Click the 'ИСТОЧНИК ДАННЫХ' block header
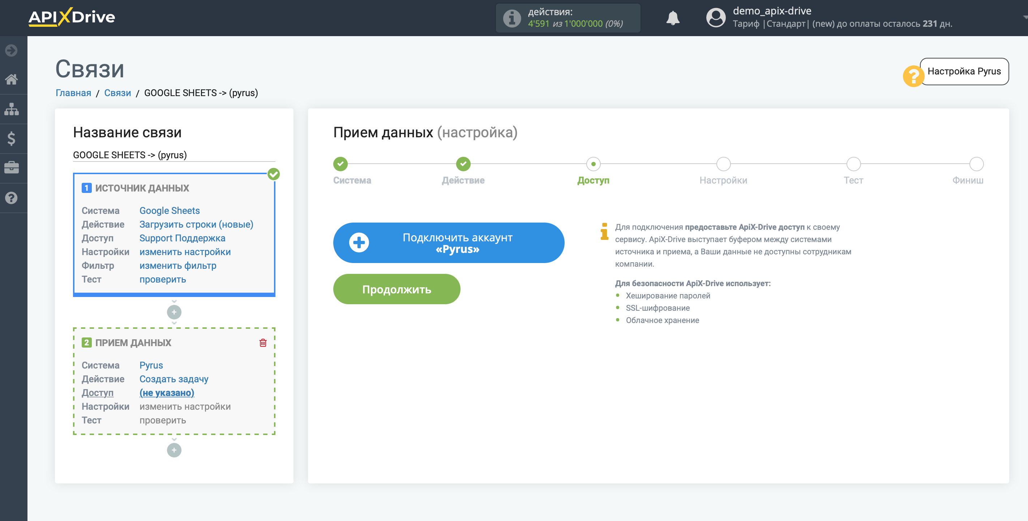 point(142,188)
